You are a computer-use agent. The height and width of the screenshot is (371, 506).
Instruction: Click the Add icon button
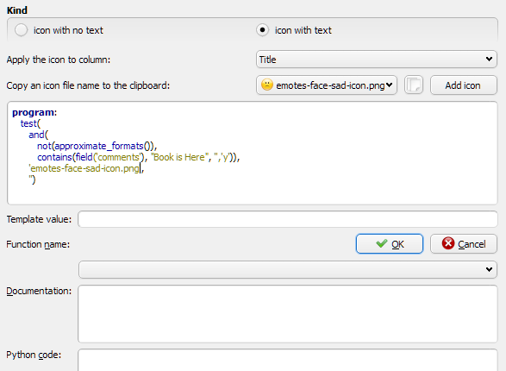[x=464, y=85]
